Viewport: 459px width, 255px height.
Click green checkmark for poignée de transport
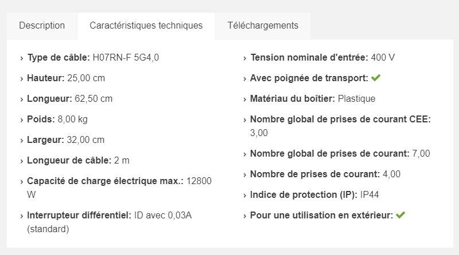[376, 78]
